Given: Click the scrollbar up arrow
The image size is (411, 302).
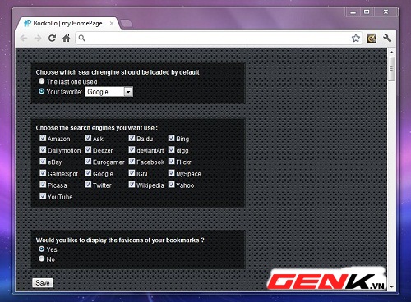Looking at the screenshot, I should point(391,52).
